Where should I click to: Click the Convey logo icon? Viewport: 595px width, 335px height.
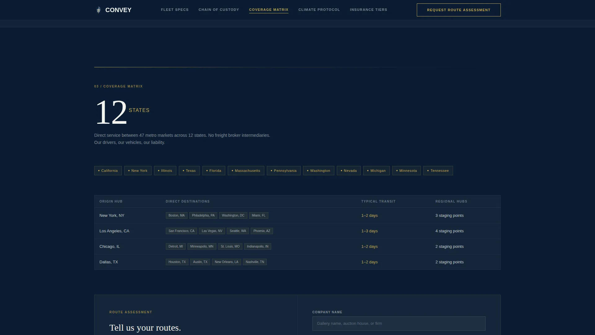point(98,10)
